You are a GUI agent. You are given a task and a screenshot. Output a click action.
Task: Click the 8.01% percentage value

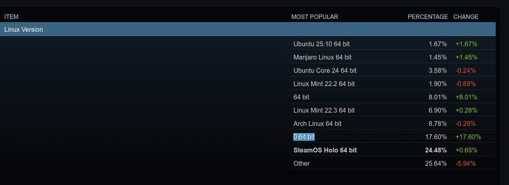(x=438, y=97)
